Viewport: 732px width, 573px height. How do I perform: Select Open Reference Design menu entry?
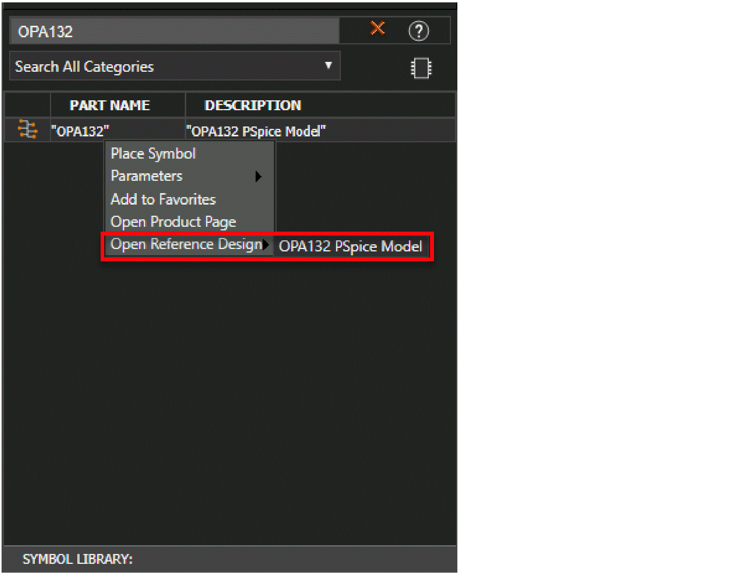click(x=189, y=244)
